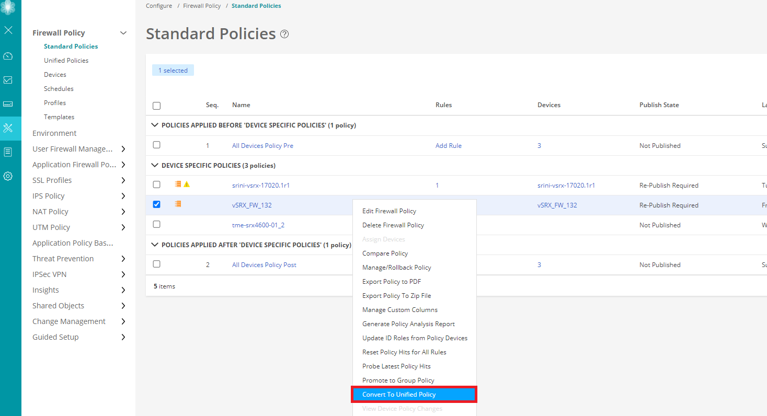Click the Add Rule link
Image resolution: width=767 pixels, height=416 pixels.
449,146
